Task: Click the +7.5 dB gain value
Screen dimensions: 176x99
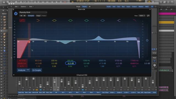Action: tap(102, 64)
